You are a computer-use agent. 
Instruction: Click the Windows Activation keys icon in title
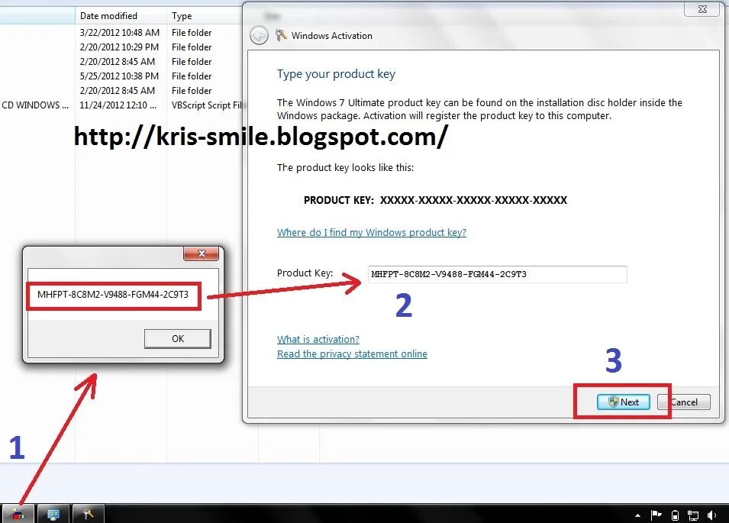281,35
